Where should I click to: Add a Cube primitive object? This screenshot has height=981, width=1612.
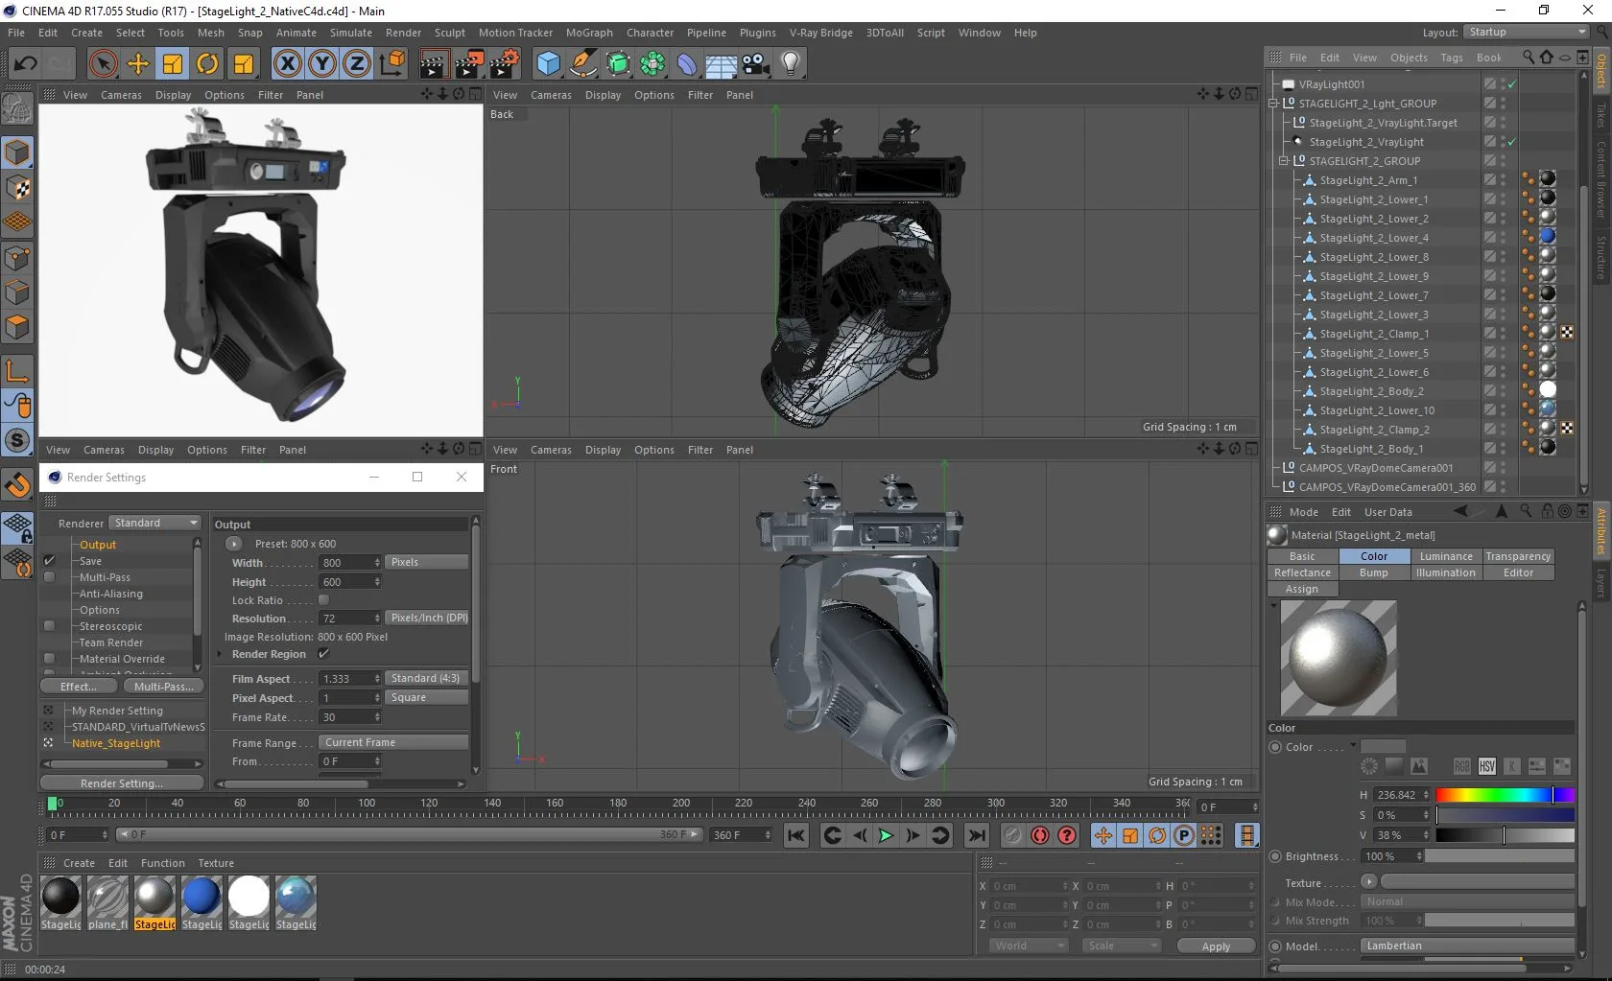(x=548, y=64)
